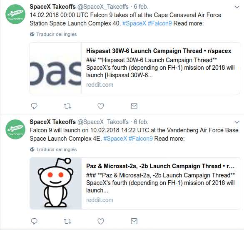Open Hispasat 30W-6 Launch Campaign Thread card
The image size is (244, 230).
click(135, 68)
